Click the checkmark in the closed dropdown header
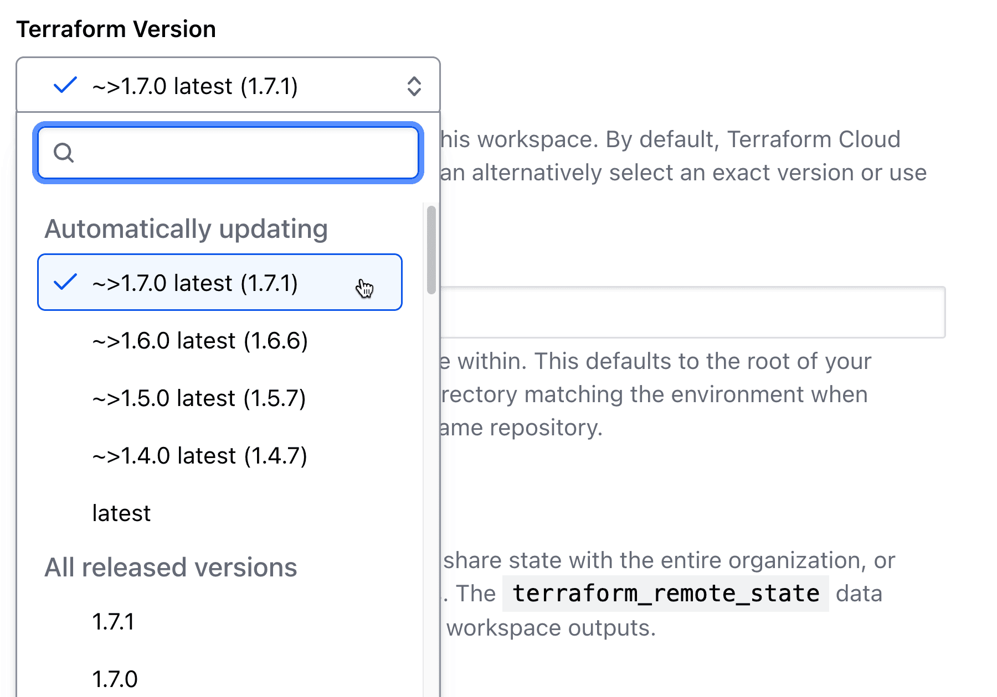 tap(64, 85)
